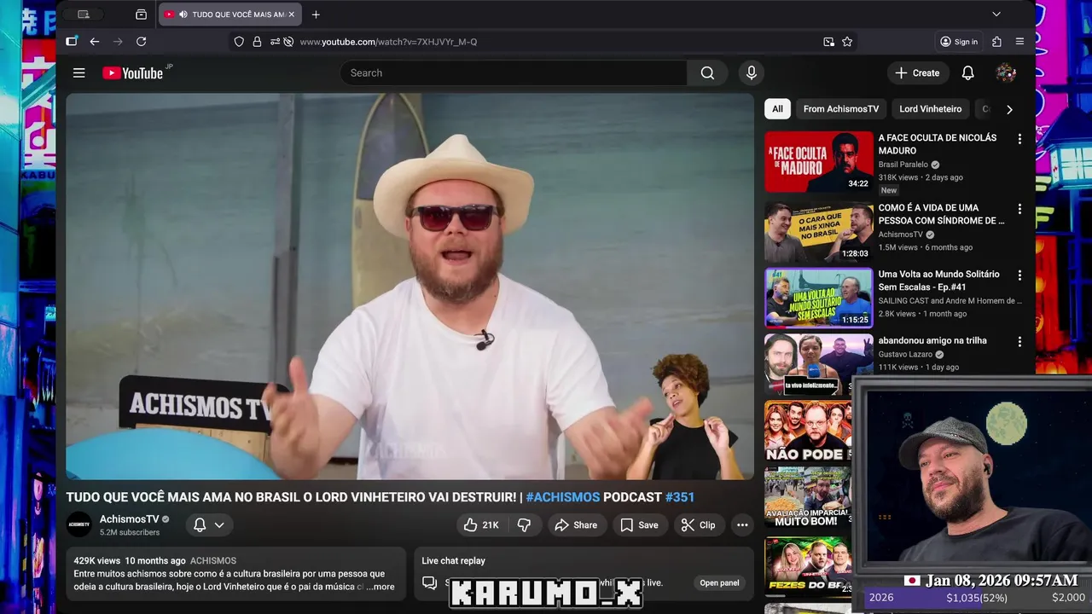The width and height of the screenshot is (1092, 614).
Task: Open the #ACHISMOS hashtag in title
Action: tap(563, 497)
